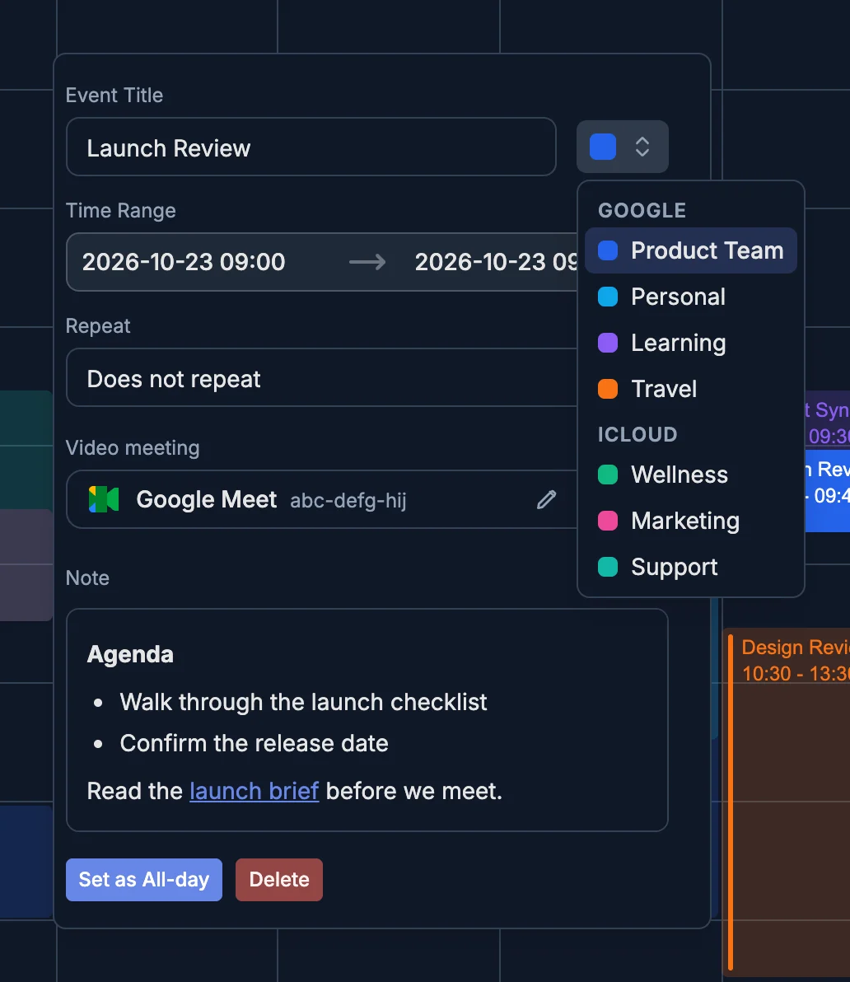Image resolution: width=850 pixels, height=982 pixels.
Task: Click the up-down chevron in calendar selector
Action: click(642, 147)
